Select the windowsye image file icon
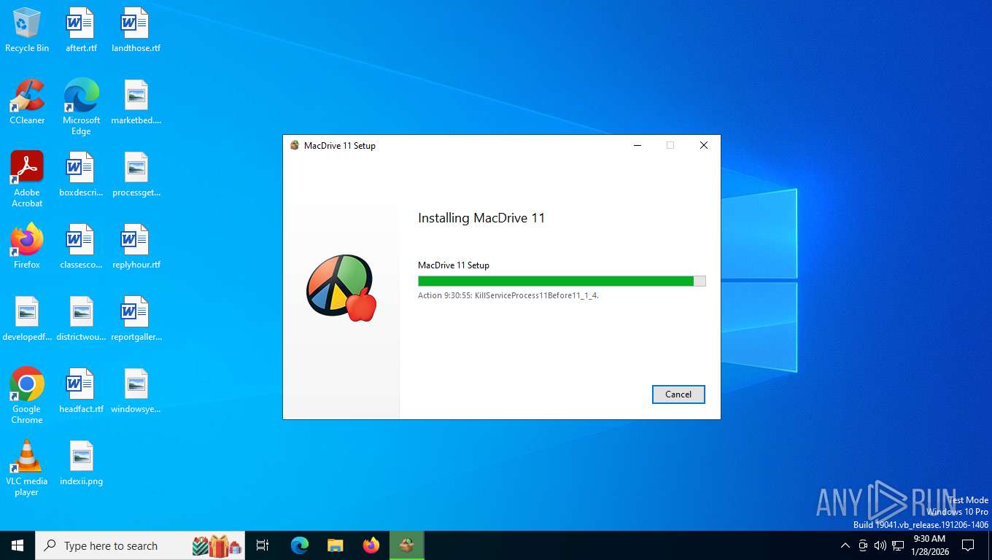Screen dimensions: 992x560 click(x=136, y=391)
